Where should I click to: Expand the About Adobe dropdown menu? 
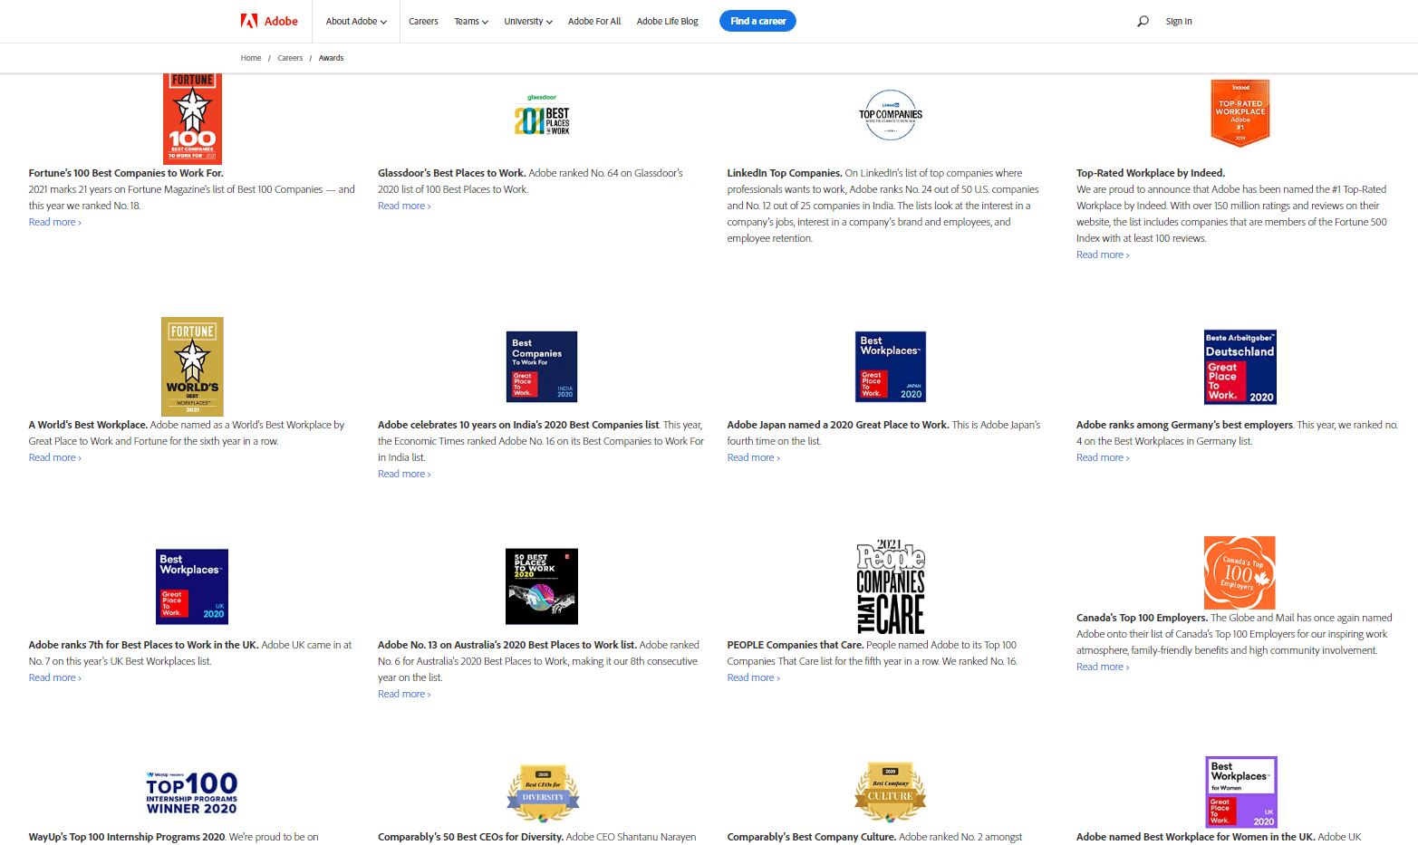click(x=356, y=21)
